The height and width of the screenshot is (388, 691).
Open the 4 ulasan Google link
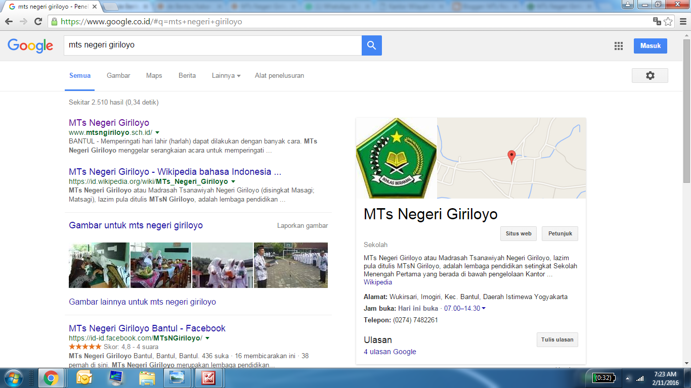[x=390, y=352]
